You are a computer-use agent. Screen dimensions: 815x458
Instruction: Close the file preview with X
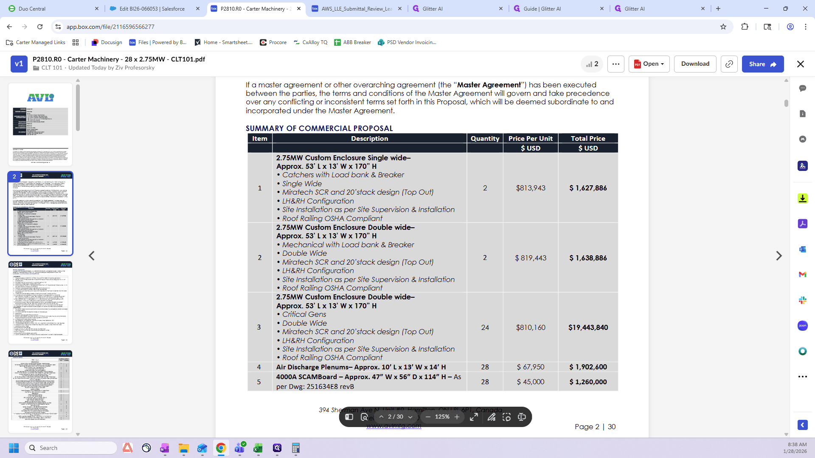pyautogui.click(x=801, y=64)
